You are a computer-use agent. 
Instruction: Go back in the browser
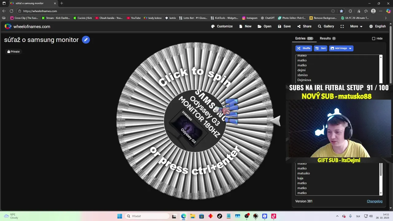4,11
